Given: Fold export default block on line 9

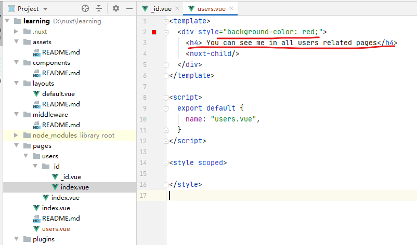Looking at the screenshot, I should coord(166,108).
